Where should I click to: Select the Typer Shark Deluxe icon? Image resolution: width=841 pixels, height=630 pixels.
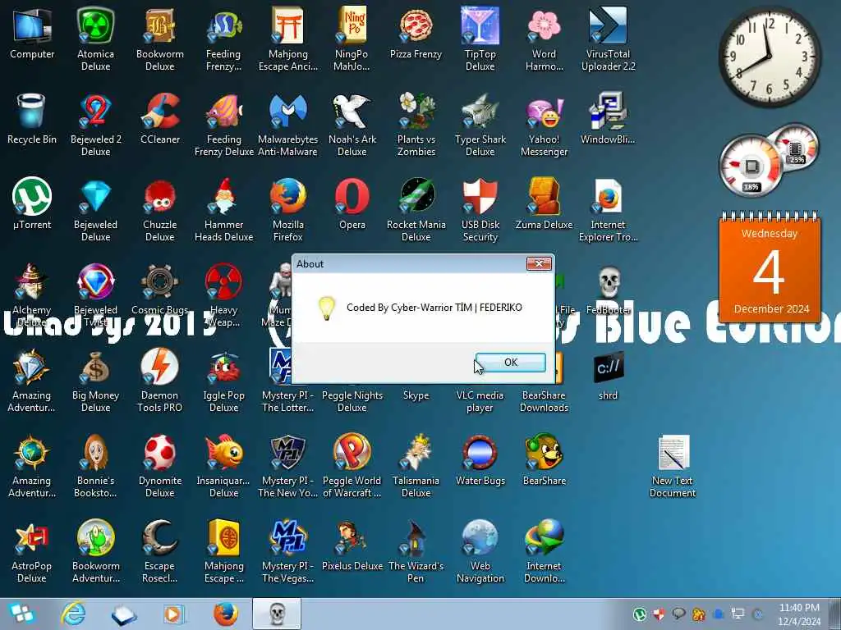pyautogui.click(x=480, y=125)
